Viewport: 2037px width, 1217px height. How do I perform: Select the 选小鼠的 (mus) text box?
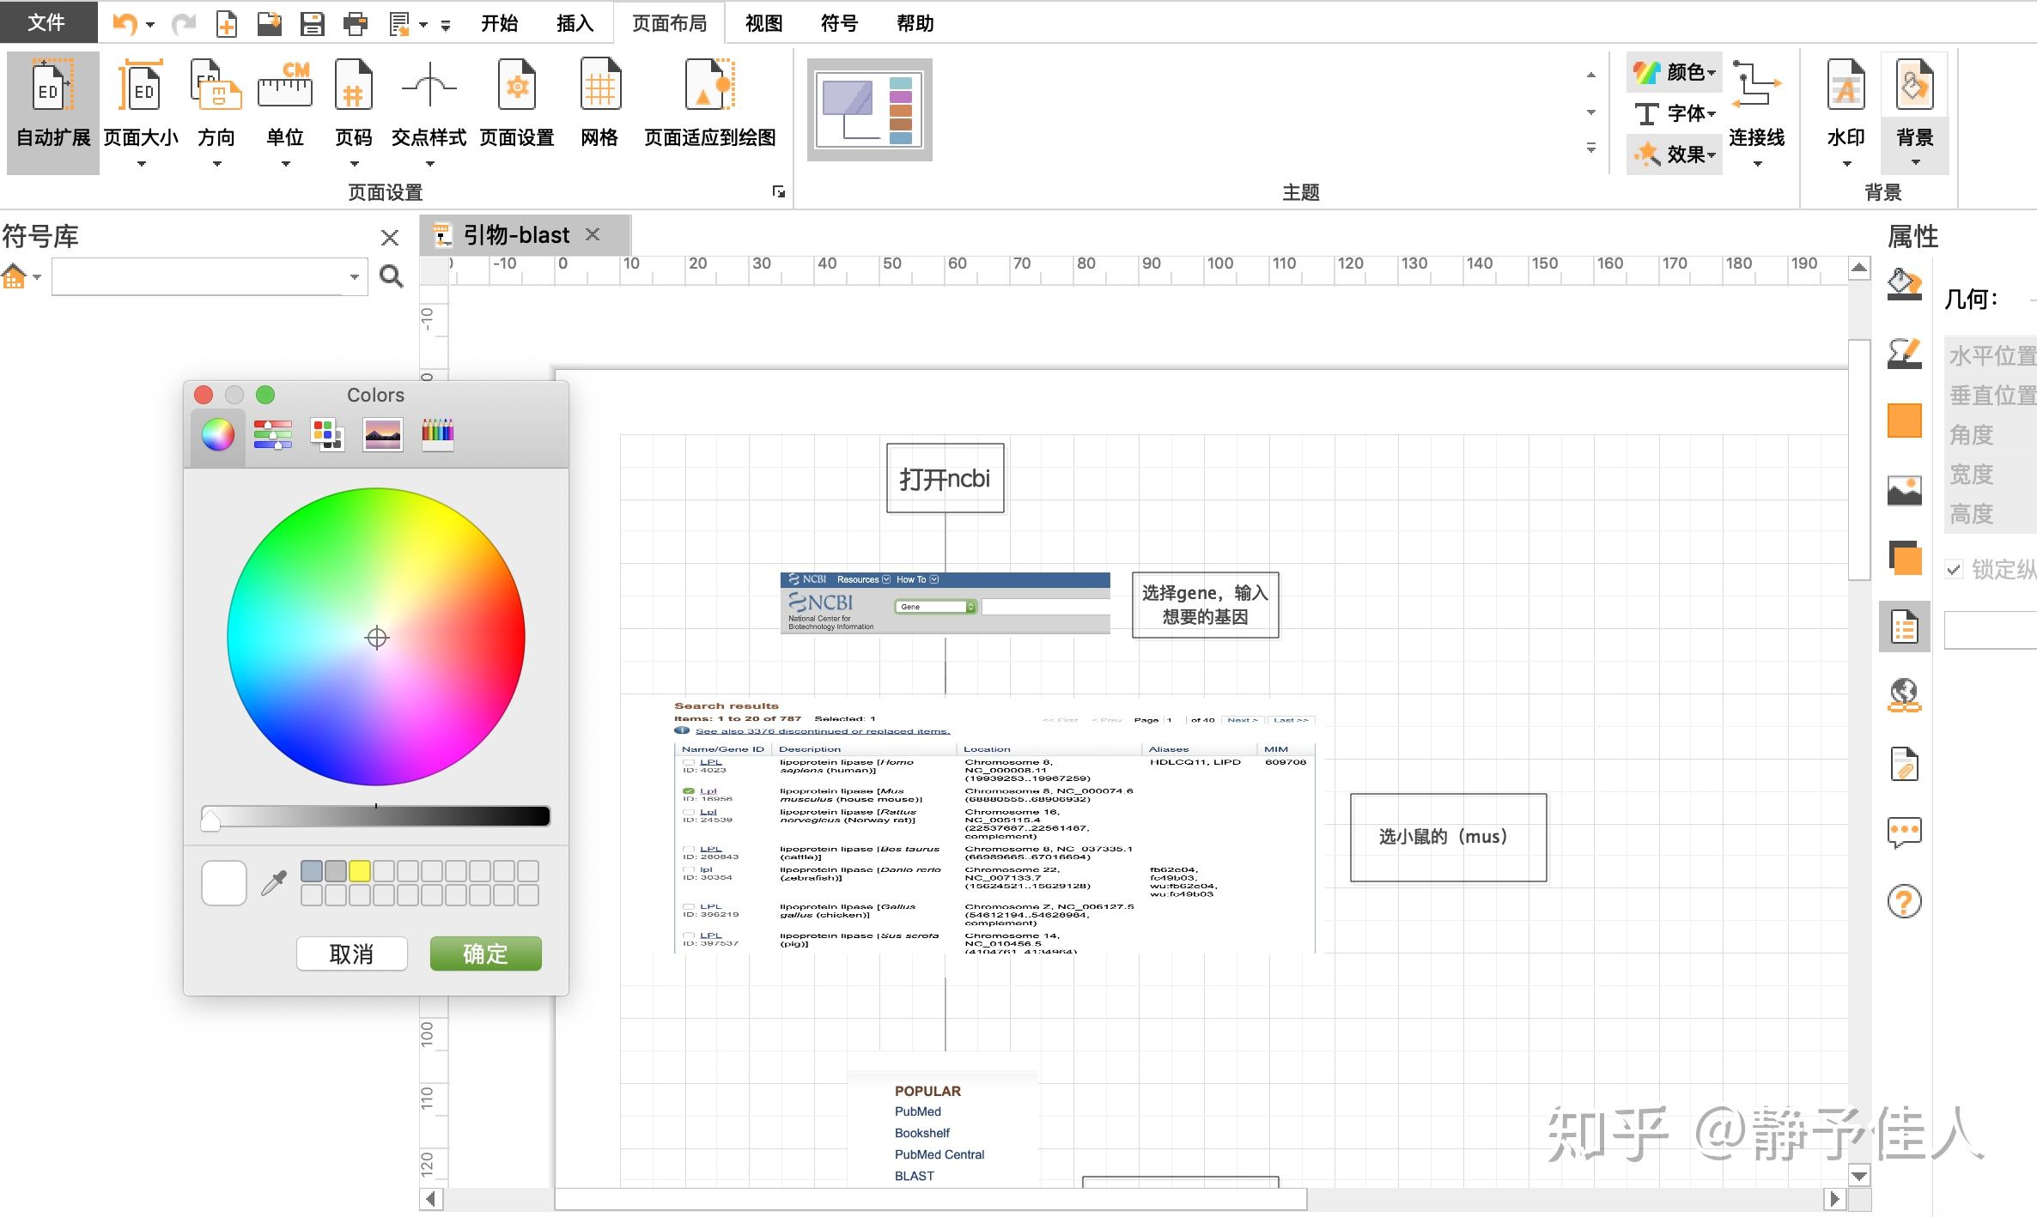[1448, 838]
